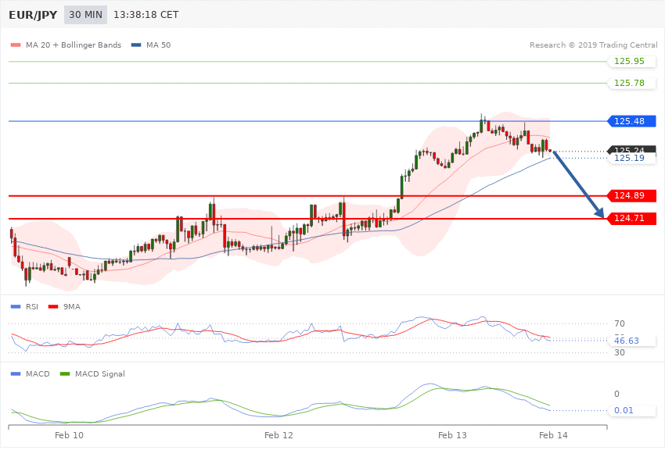Click the 9MA legend label
This screenshot has width=665, height=450.
[x=72, y=306]
